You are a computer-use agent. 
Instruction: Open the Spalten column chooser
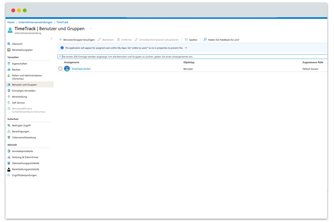pyautogui.click(x=191, y=40)
